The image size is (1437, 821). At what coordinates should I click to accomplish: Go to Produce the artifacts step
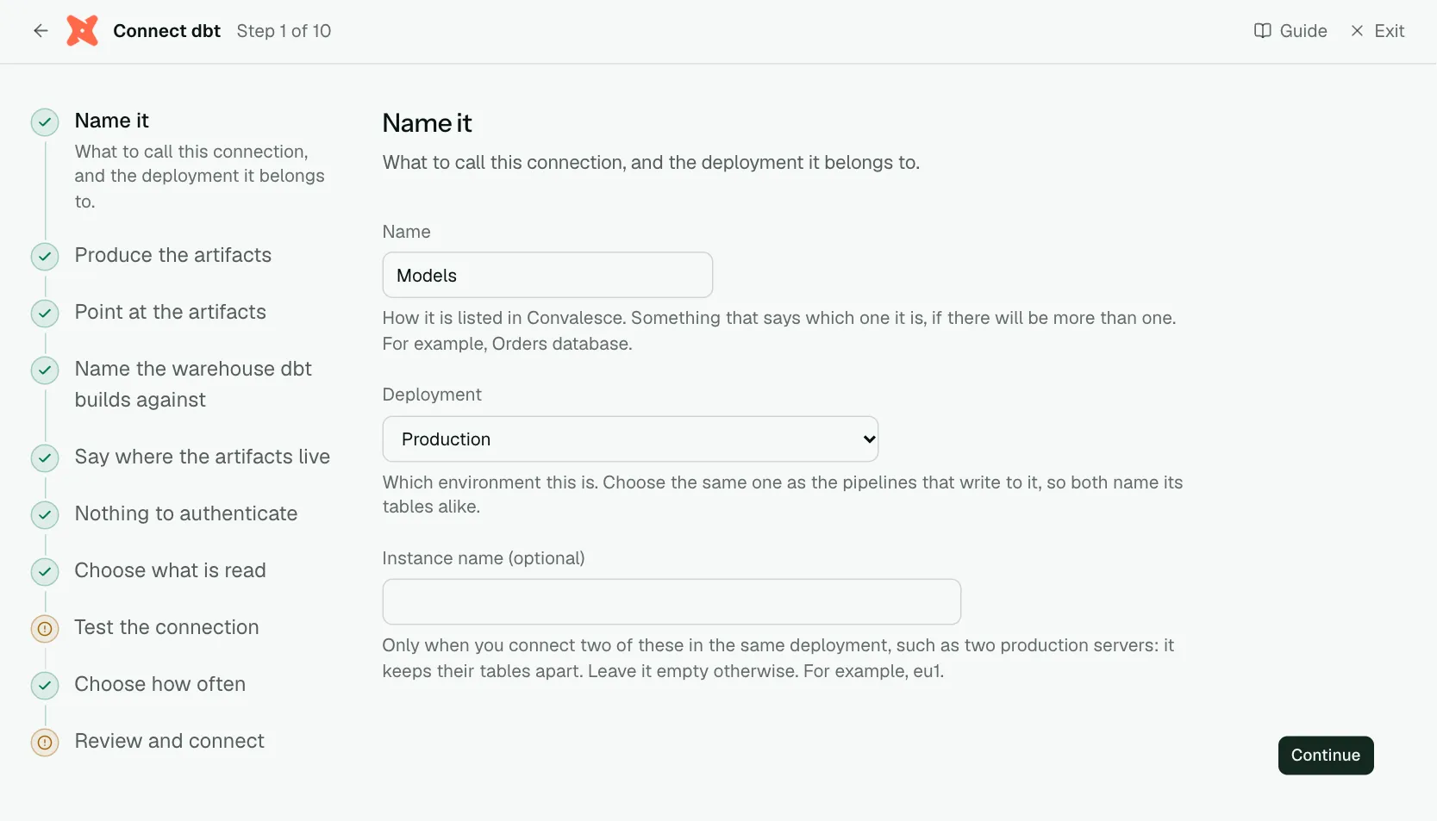click(x=173, y=255)
